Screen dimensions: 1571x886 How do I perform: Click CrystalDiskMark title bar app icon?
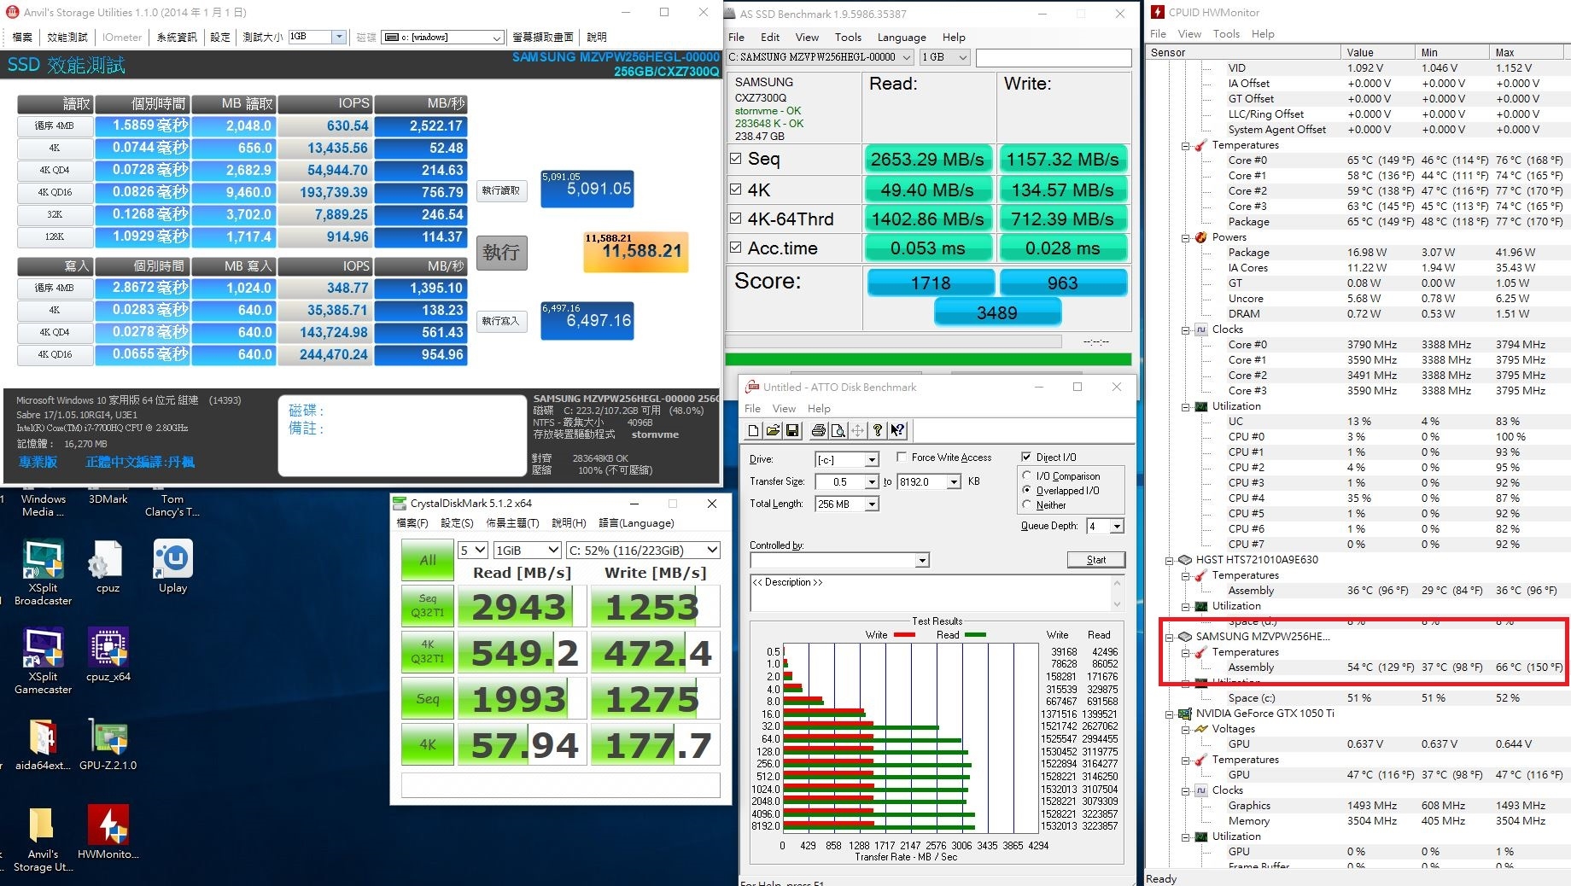[x=399, y=504]
